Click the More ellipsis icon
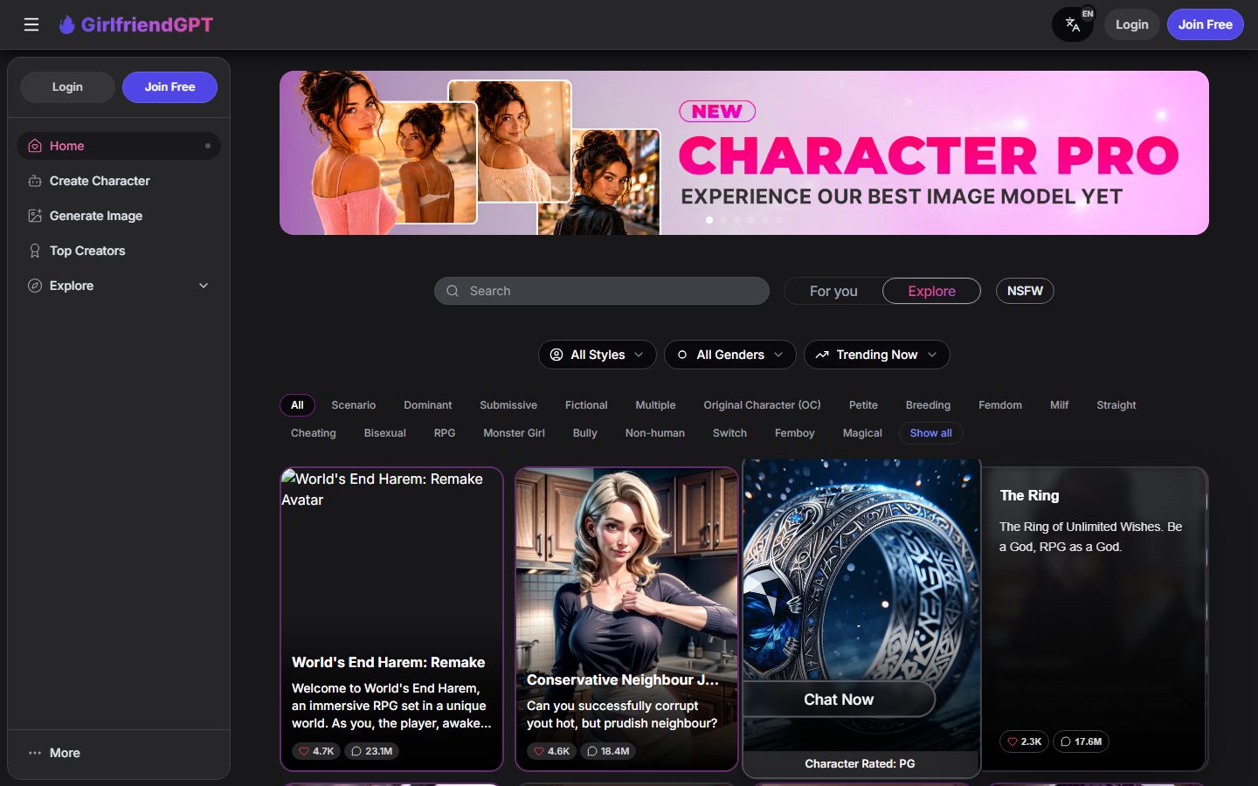1258x786 pixels. (35, 753)
